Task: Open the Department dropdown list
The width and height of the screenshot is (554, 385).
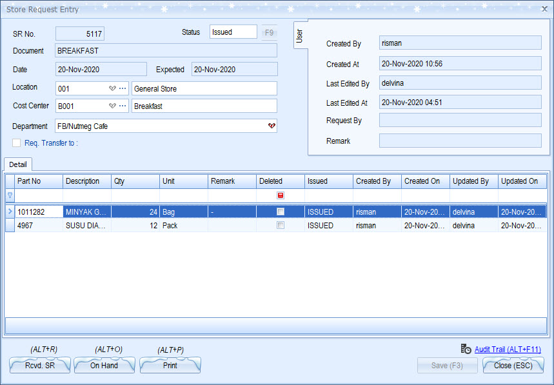Action: 272,126
